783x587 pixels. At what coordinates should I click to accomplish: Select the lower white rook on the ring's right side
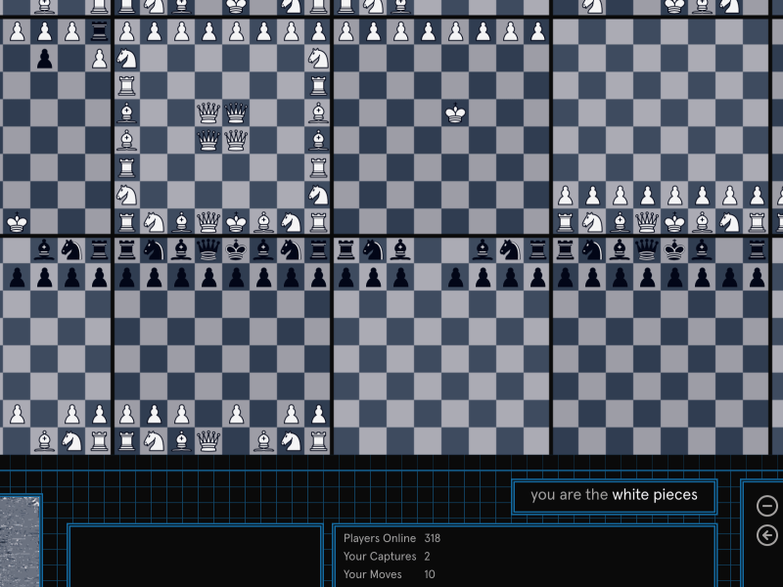318,167
